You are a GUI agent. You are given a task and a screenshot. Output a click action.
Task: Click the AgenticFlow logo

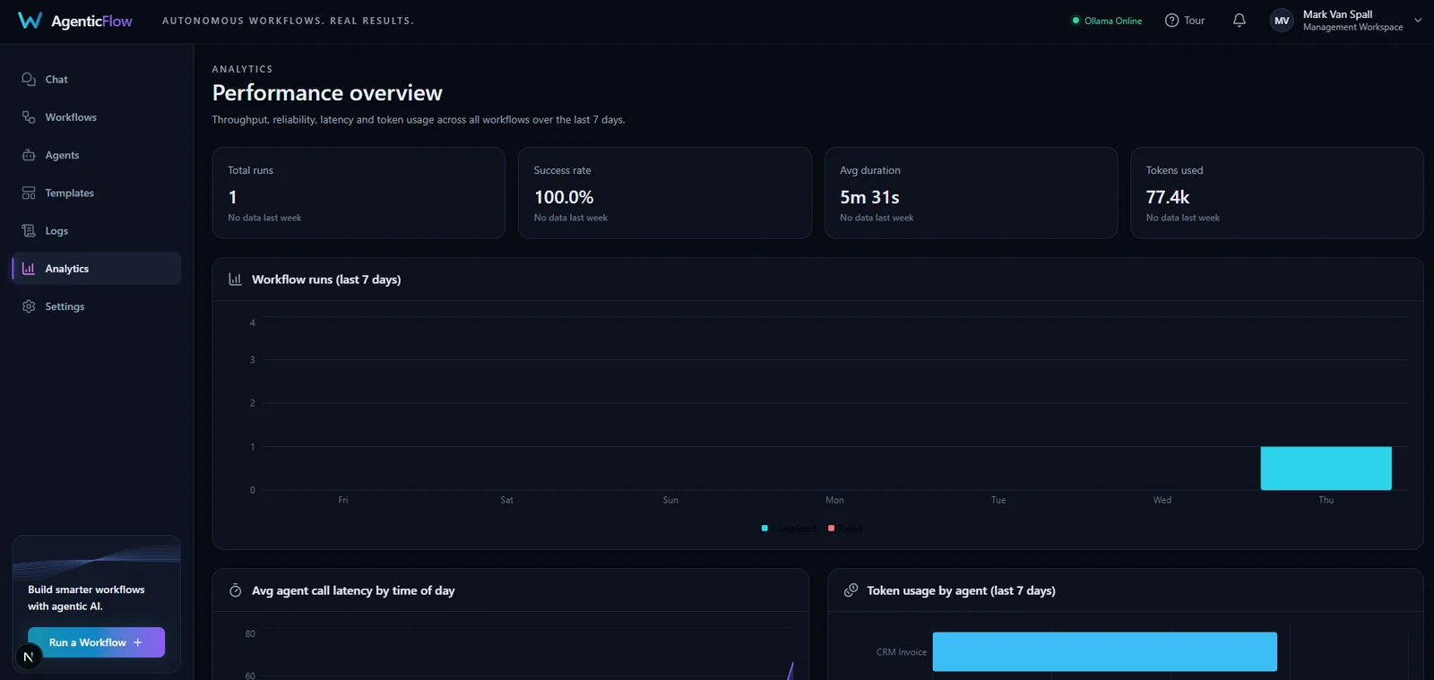[x=75, y=21]
